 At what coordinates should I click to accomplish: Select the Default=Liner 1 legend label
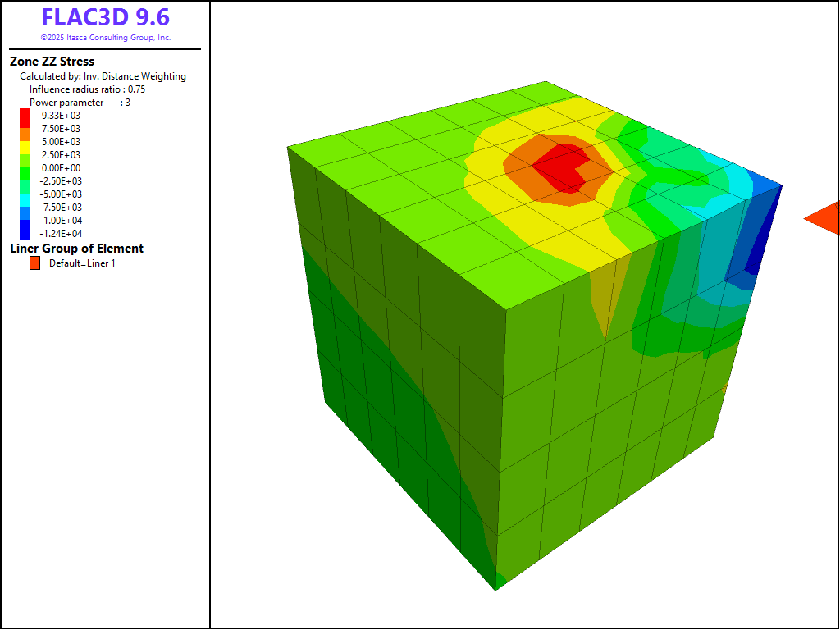tap(82, 263)
